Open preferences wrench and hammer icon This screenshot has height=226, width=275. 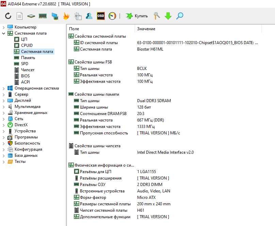coord(157,16)
